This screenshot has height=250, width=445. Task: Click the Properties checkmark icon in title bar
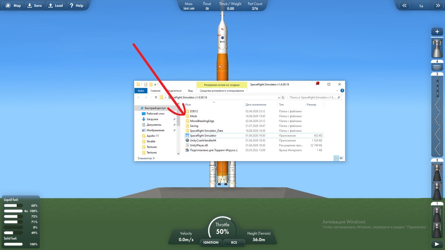(x=146, y=84)
